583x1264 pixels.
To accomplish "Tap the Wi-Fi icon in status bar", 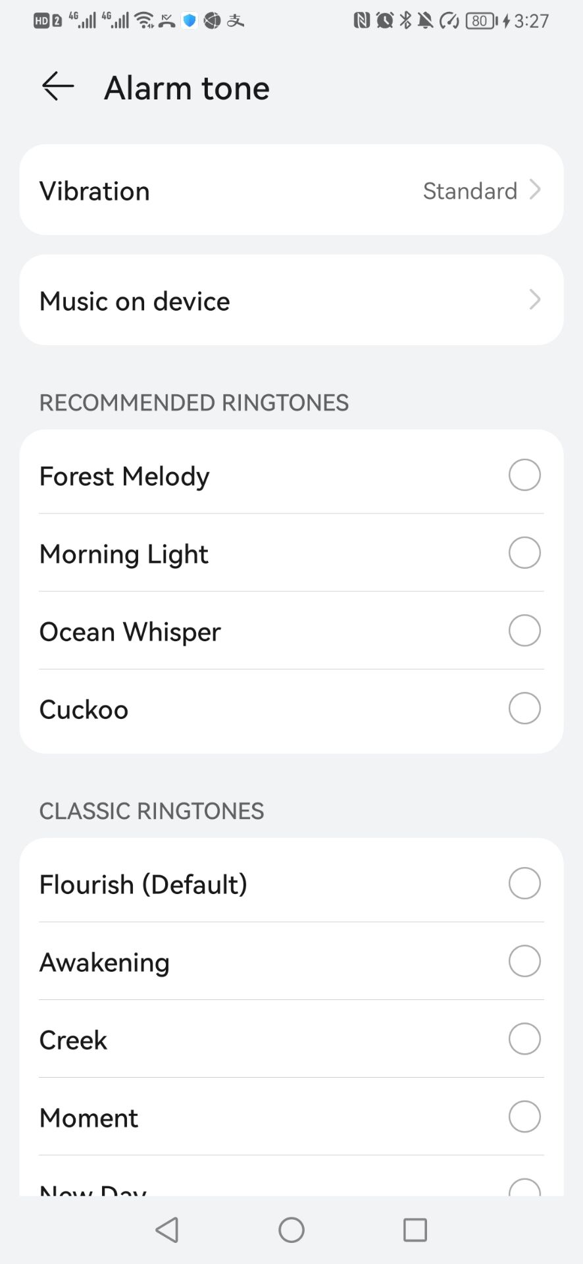I will coord(144,21).
